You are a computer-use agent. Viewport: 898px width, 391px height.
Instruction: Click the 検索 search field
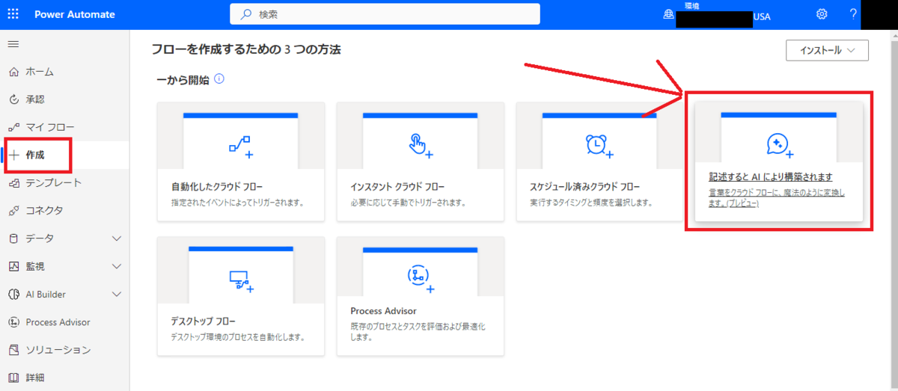(385, 14)
